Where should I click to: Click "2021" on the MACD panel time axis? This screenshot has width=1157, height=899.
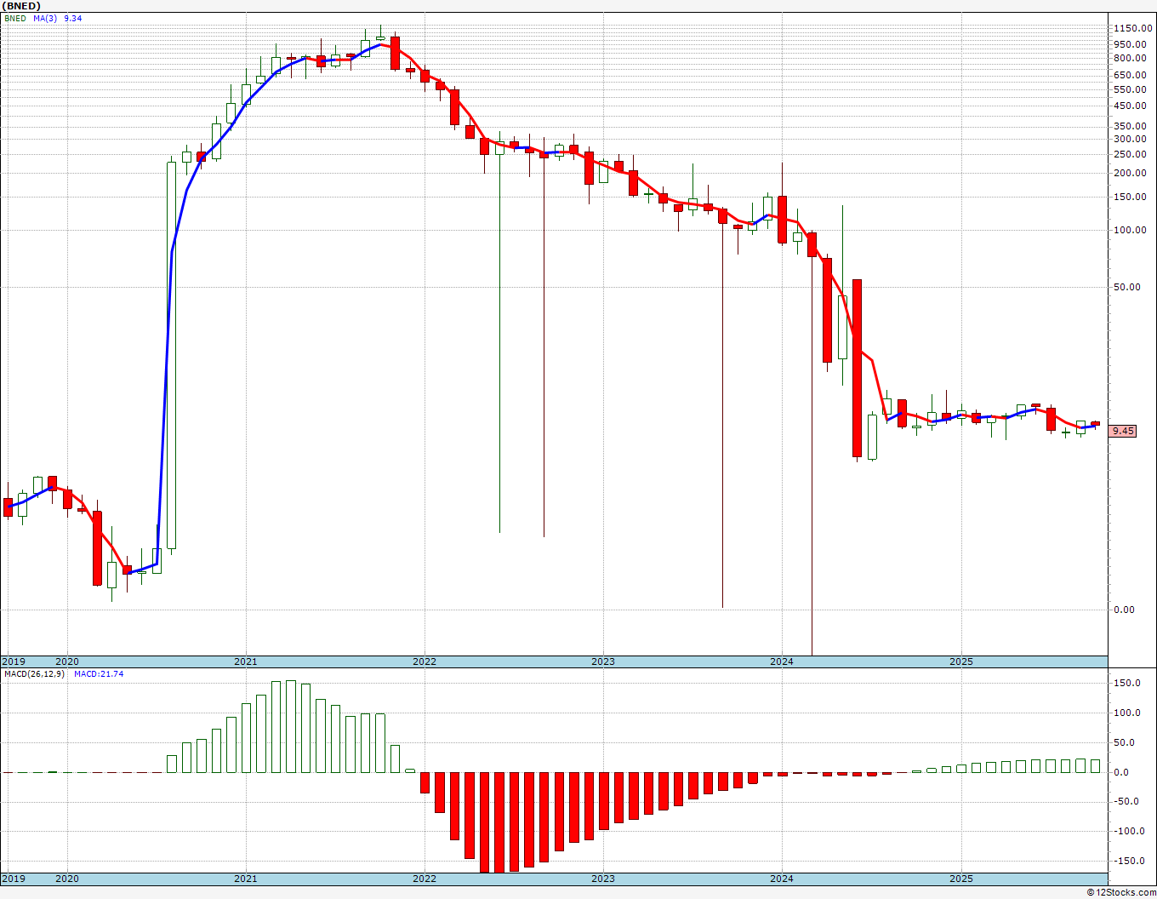[245, 879]
